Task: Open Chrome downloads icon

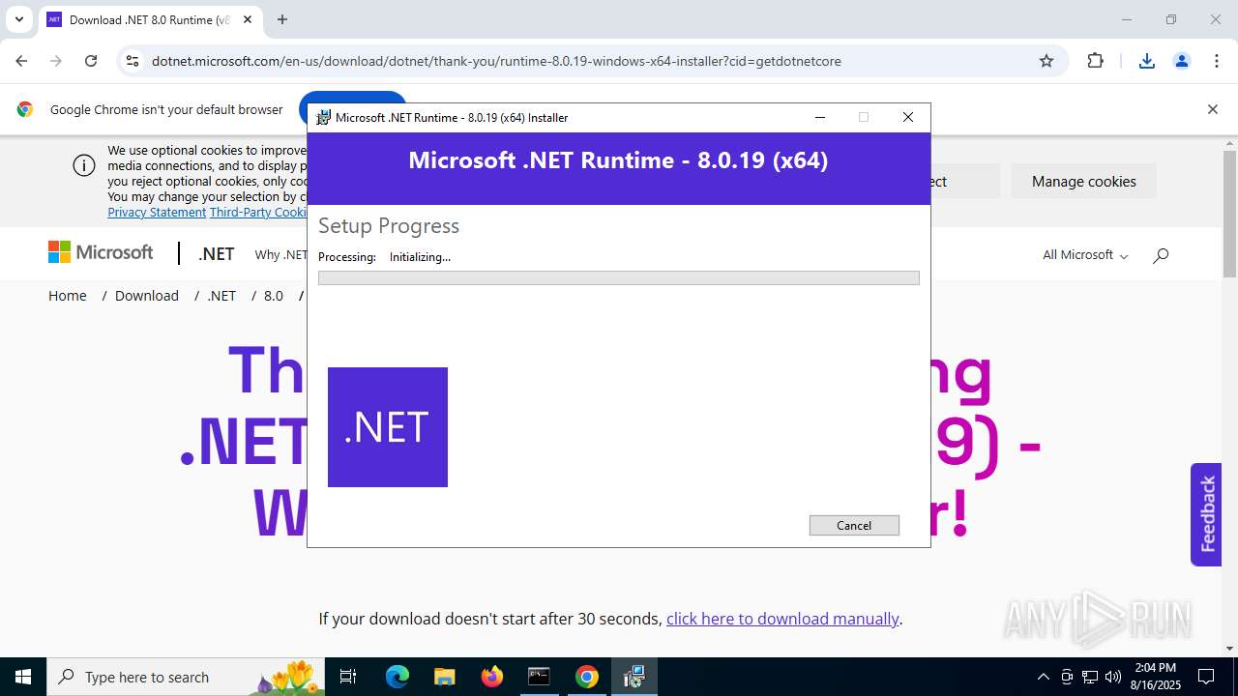Action: (1146, 61)
